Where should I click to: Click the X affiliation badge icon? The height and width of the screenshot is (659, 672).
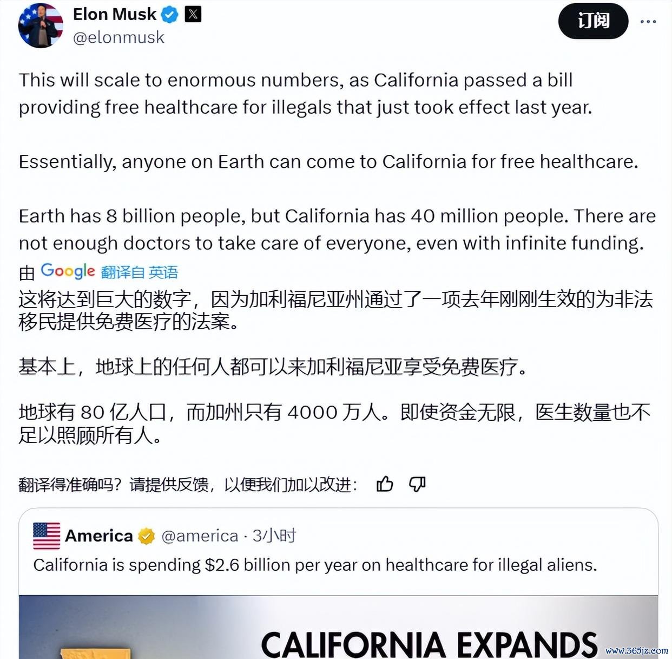pos(193,15)
